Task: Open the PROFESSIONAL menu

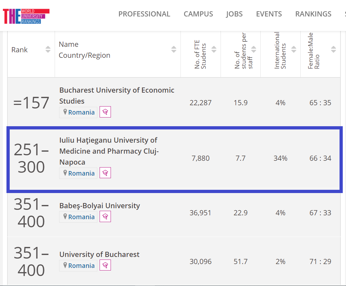Action: (x=144, y=14)
